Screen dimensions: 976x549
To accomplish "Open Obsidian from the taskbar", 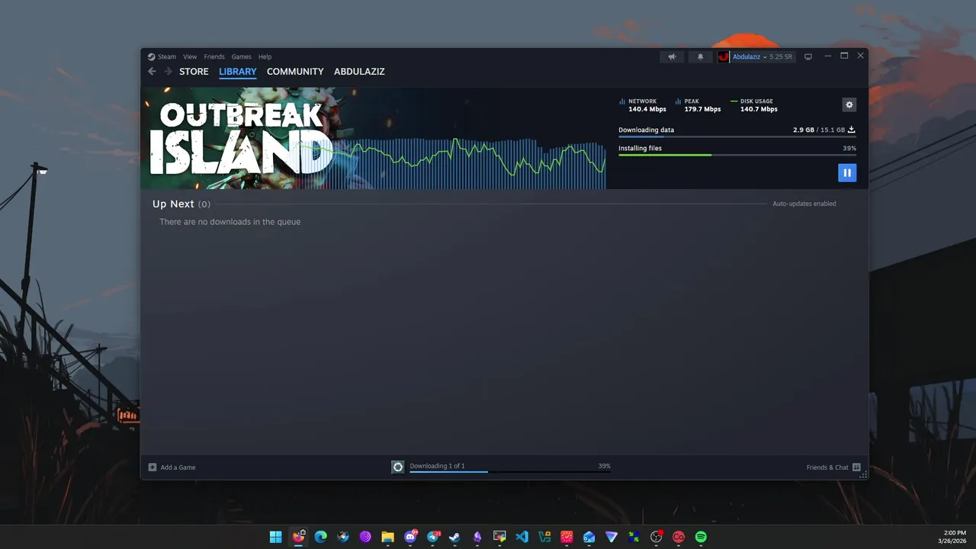I will [x=477, y=537].
